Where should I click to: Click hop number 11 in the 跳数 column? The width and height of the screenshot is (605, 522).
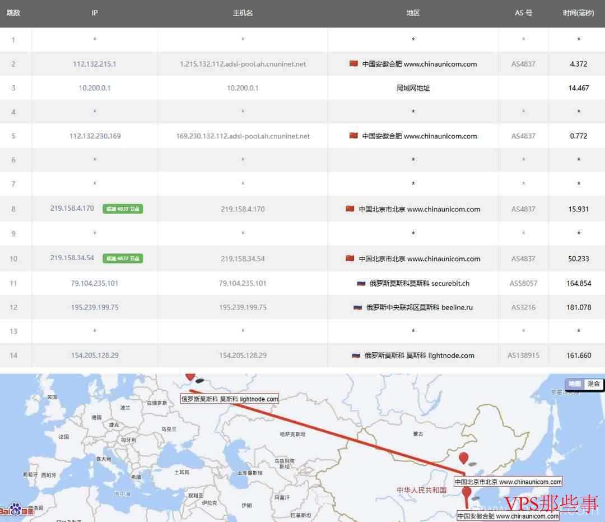click(x=13, y=283)
